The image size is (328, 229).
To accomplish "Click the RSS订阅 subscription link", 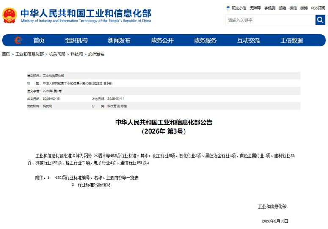I will coord(318,8).
